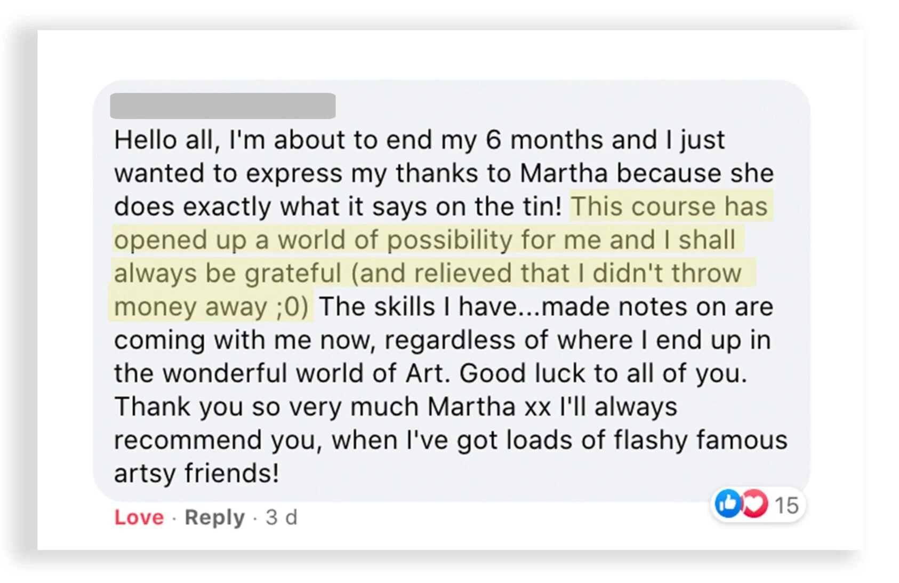The image size is (899, 583).
Task: Click the text 'Good luck to all of you.'
Action: (603, 373)
